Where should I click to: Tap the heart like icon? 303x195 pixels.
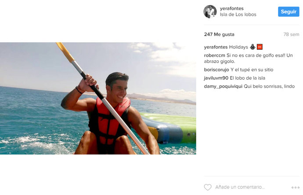click(x=208, y=187)
